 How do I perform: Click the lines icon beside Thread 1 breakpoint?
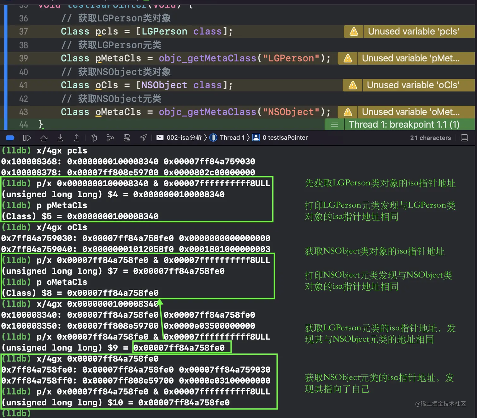coord(335,125)
